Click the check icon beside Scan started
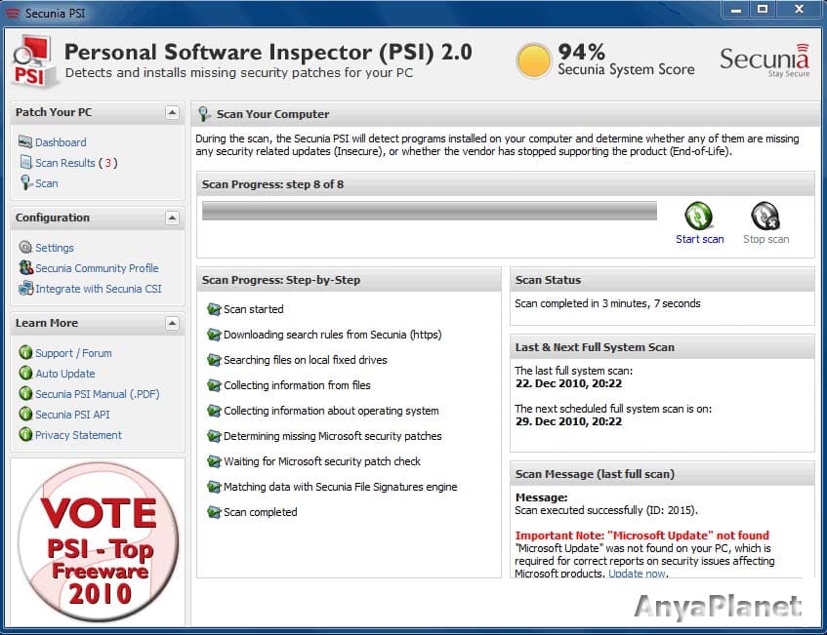 click(214, 309)
